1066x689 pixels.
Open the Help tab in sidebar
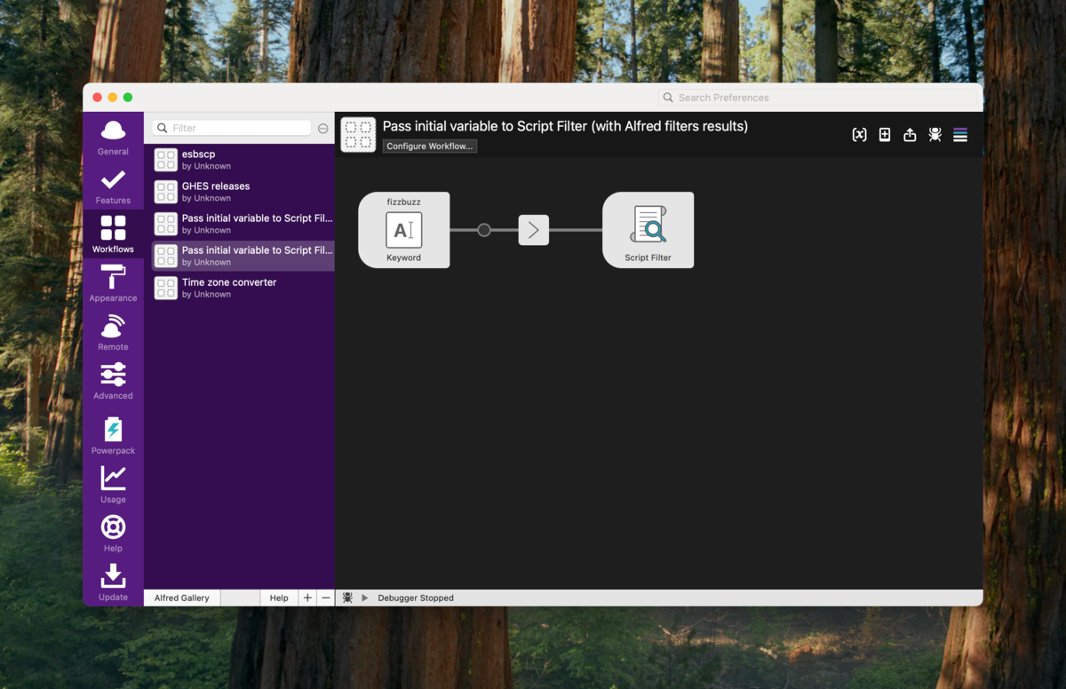pos(113,534)
